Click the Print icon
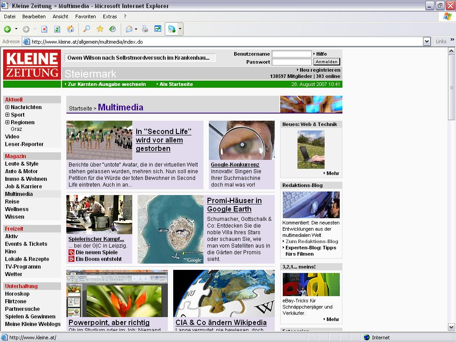This screenshot has height=342, width=456. click(x=145, y=29)
